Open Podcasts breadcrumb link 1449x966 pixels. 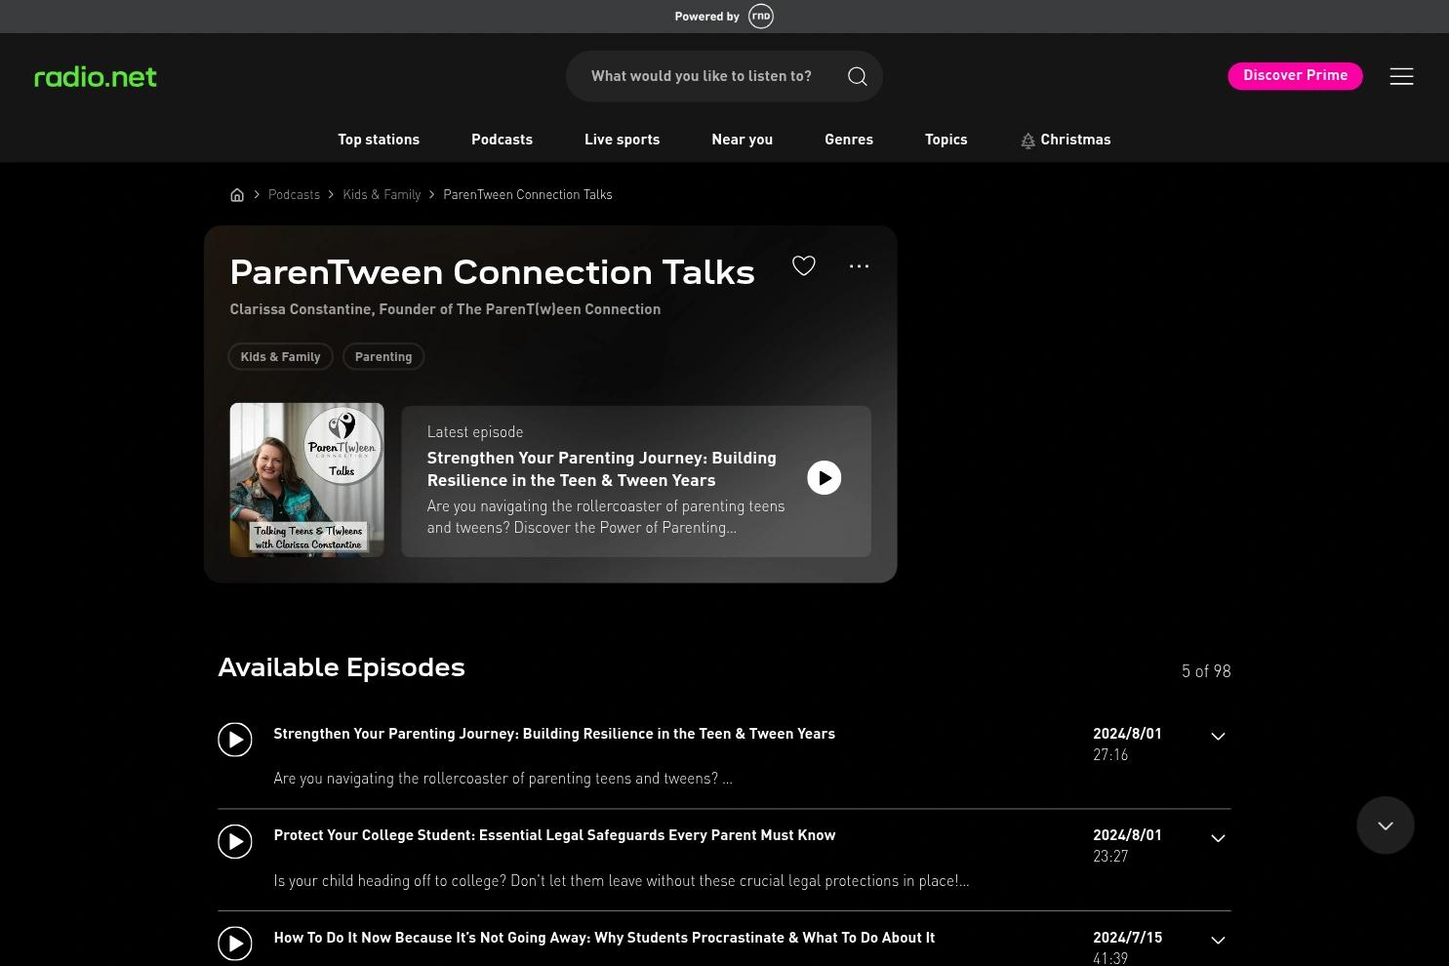pyautogui.click(x=294, y=195)
